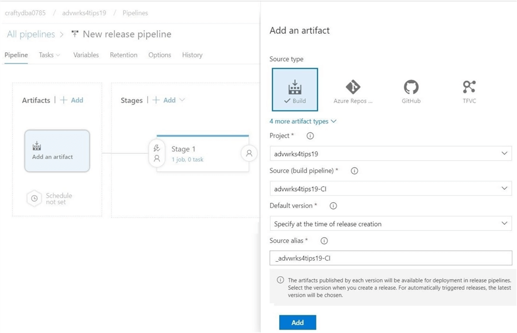Choose Azure Repos as artifact source
This screenshot has width=517, height=333.
[x=353, y=91]
